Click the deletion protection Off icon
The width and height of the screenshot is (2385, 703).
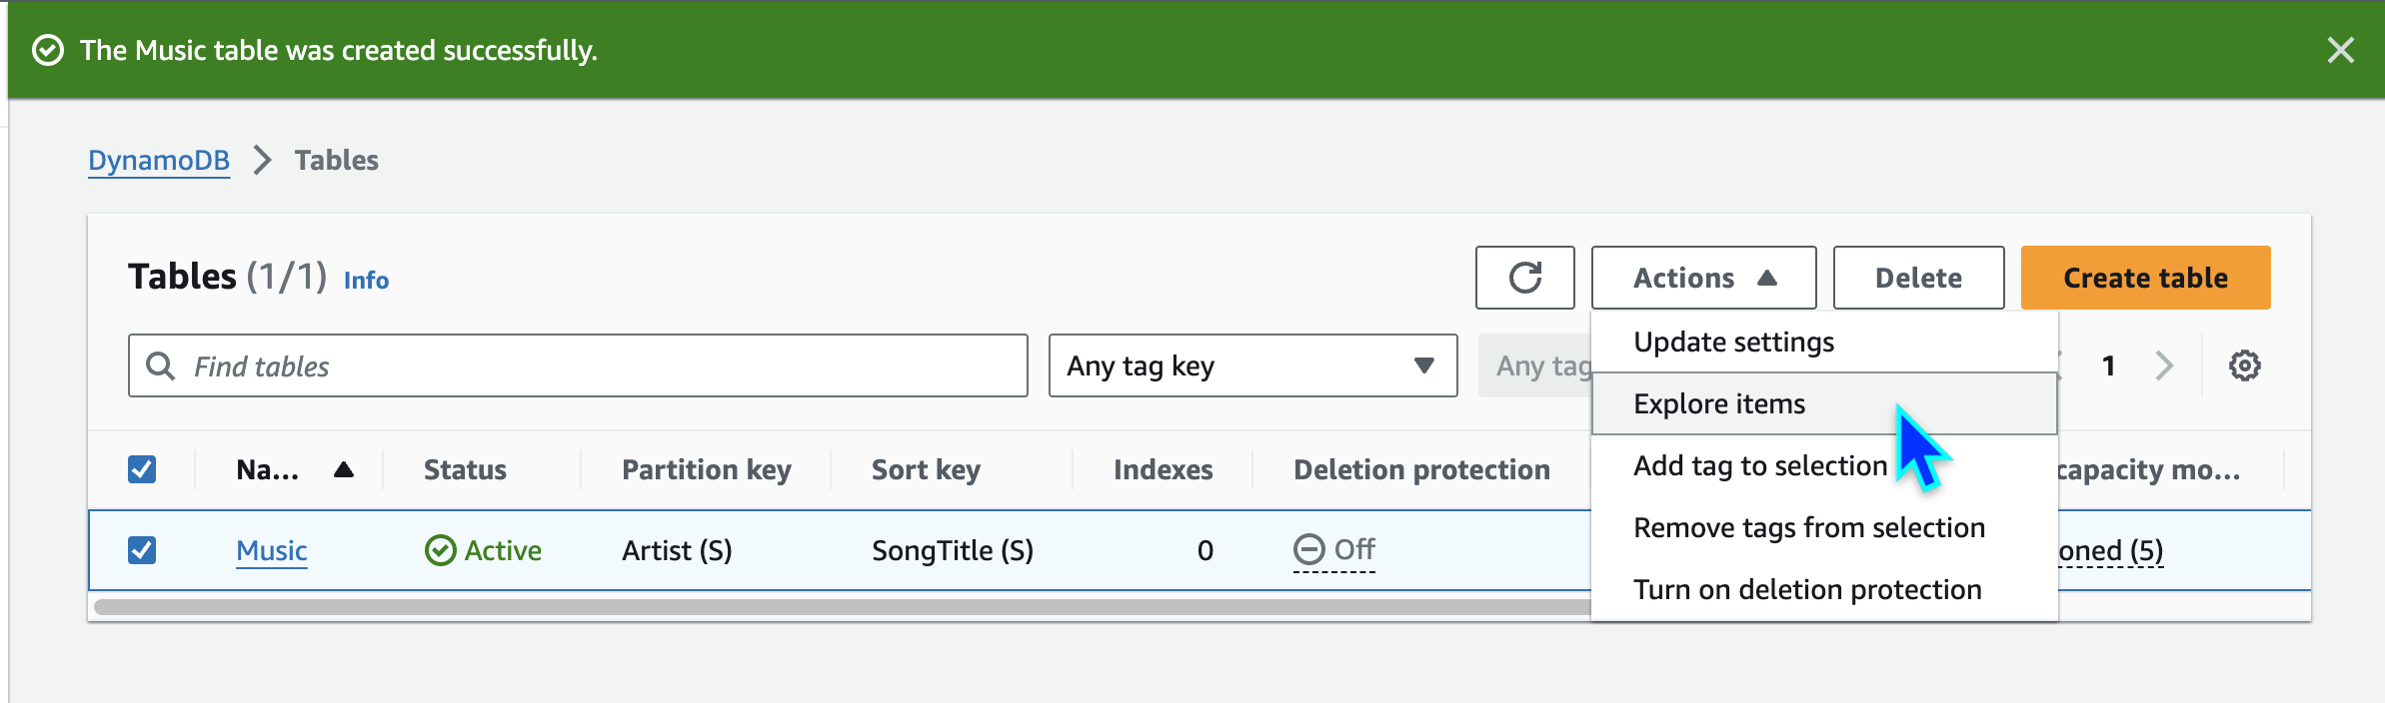point(1308,549)
